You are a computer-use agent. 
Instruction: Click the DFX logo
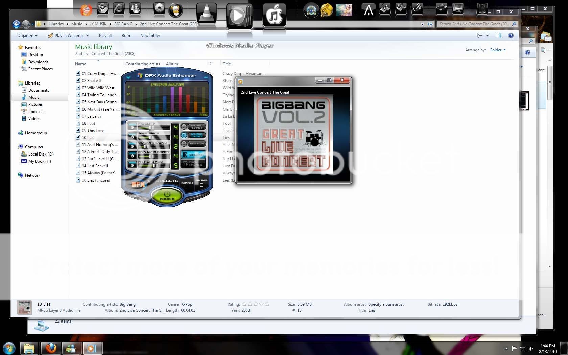pyautogui.click(x=138, y=184)
